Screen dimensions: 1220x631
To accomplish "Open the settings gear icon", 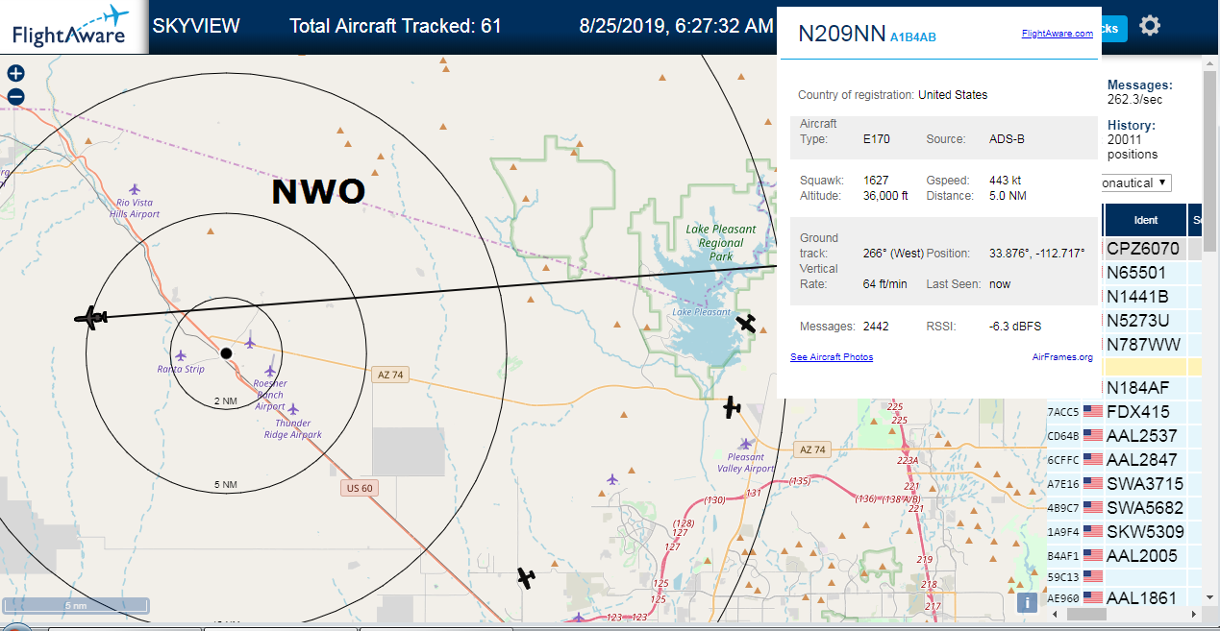I will (x=1149, y=26).
